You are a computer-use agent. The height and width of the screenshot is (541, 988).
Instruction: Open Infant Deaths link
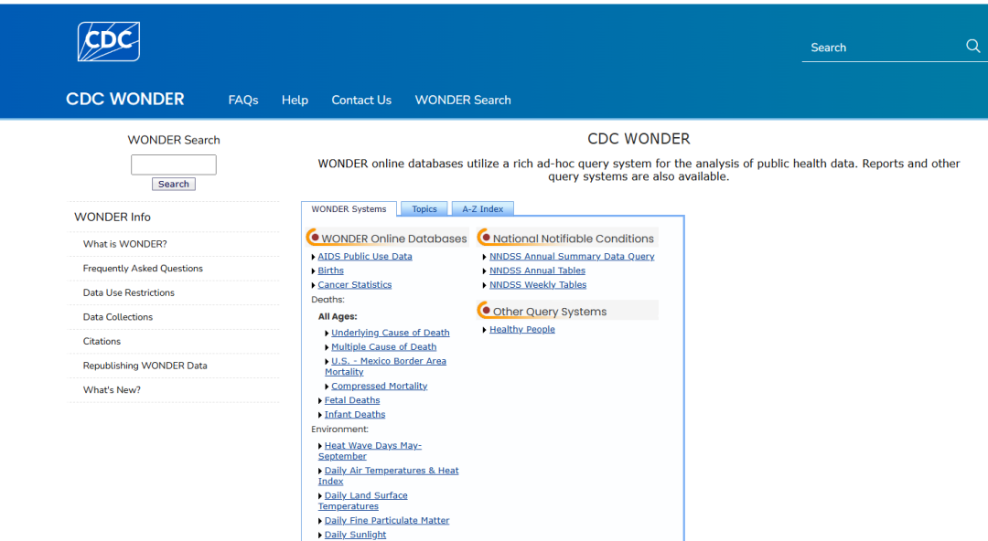[355, 414]
